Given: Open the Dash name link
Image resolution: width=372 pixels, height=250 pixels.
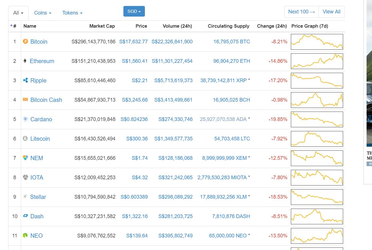Looking at the screenshot, I should pyautogui.click(x=37, y=216).
